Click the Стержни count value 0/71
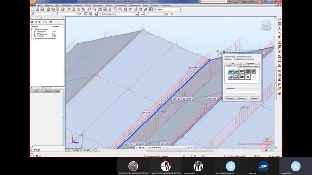Viewport: 312px width, 175px height. click(54, 31)
